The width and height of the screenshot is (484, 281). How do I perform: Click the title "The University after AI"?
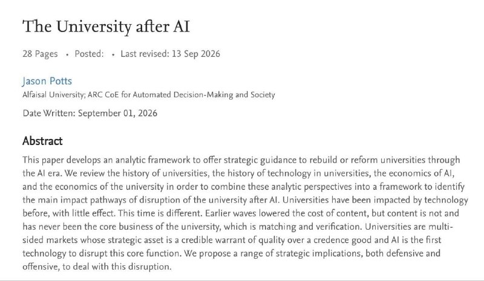coord(106,26)
